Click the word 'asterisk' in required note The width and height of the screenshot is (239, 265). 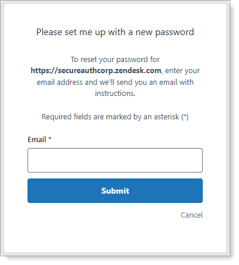click(x=167, y=116)
